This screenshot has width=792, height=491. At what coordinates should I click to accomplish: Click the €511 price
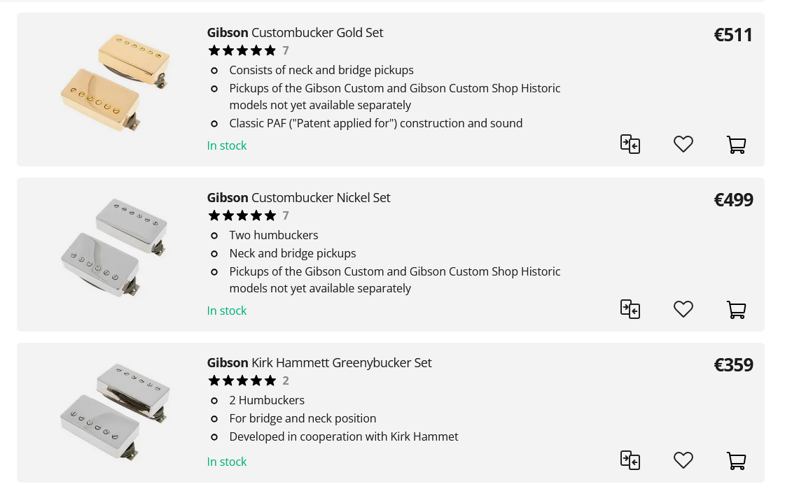pyautogui.click(x=732, y=35)
